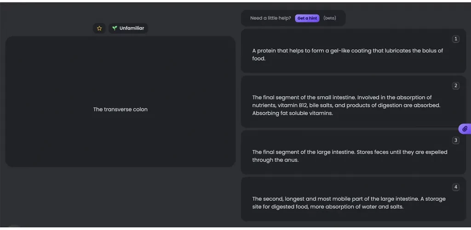Screen dimensions: 471x230
Task: Click the 'through the anus' text line
Action: click(275, 160)
